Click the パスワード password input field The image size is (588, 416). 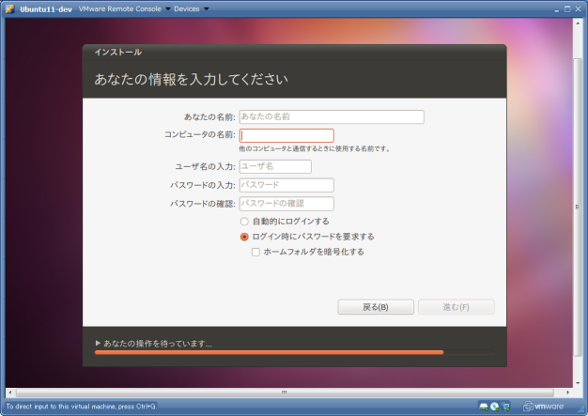[286, 185]
